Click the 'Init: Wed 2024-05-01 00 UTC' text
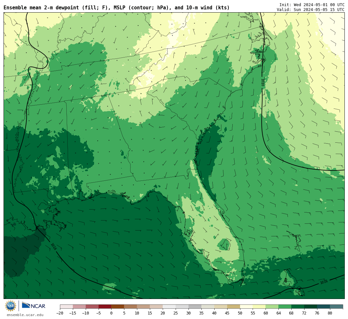Image resolution: width=348 pixels, height=319 pixels. 312,5
